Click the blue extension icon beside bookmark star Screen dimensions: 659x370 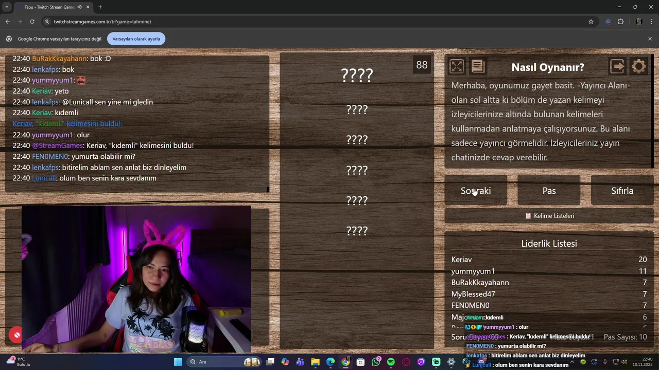coord(608,22)
